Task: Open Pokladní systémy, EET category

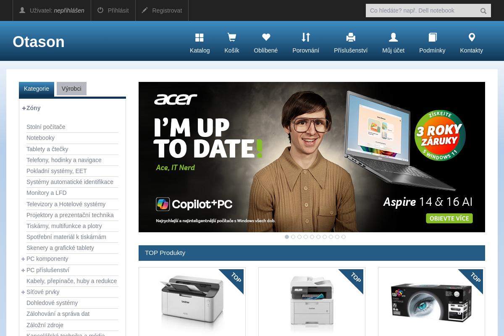Action: (x=57, y=171)
